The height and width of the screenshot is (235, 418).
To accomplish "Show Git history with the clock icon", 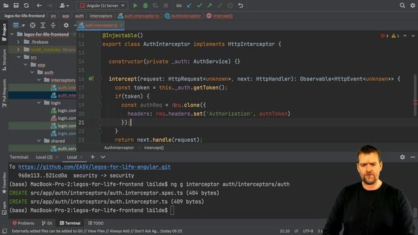I will coord(231,5).
